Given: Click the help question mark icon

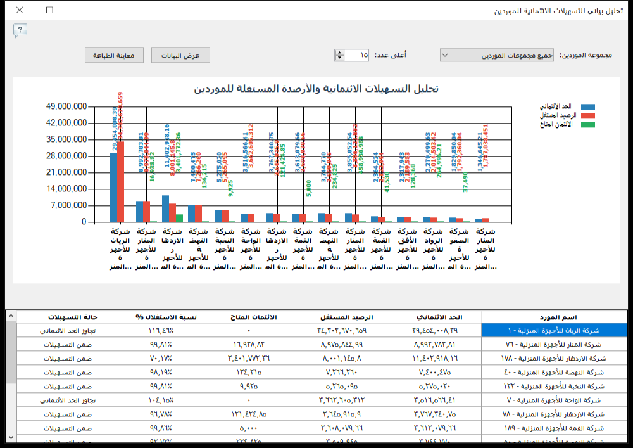Looking at the screenshot, I should [x=20, y=30].
